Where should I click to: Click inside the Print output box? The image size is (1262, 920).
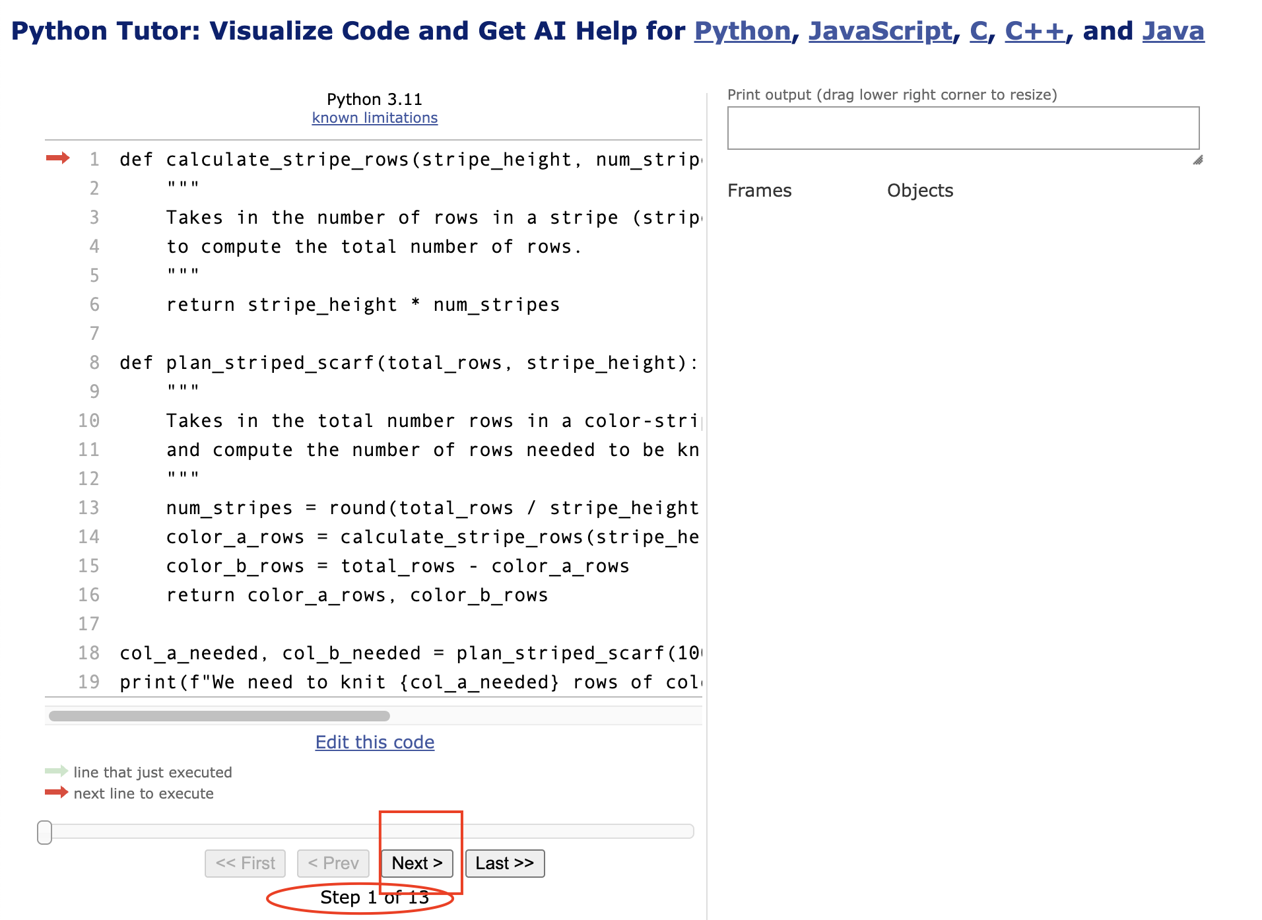[x=963, y=128]
